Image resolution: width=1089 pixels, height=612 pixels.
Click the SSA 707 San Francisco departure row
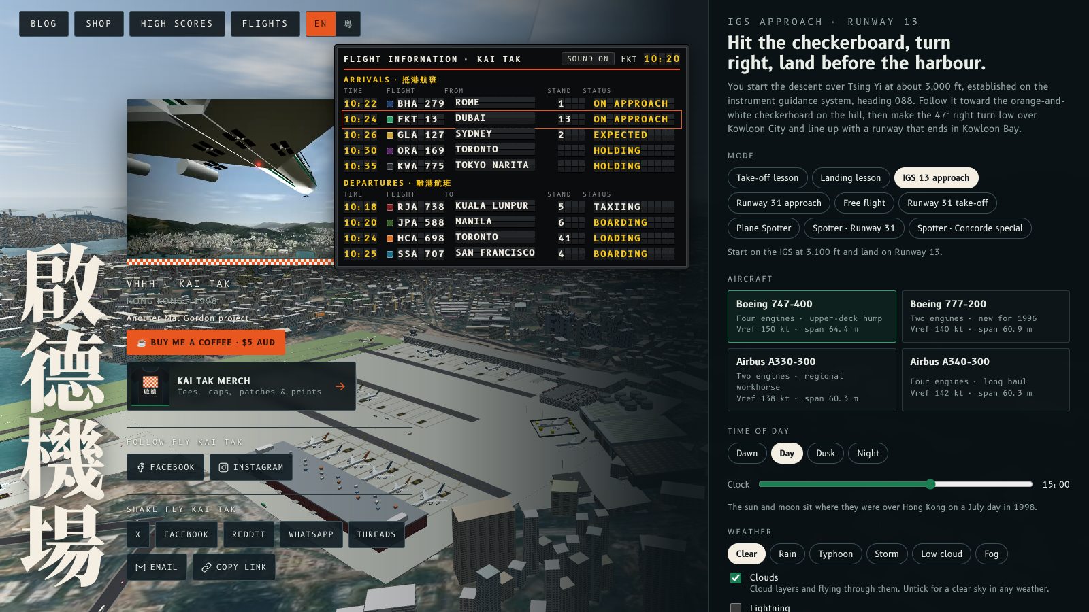[x=512, y=254]
